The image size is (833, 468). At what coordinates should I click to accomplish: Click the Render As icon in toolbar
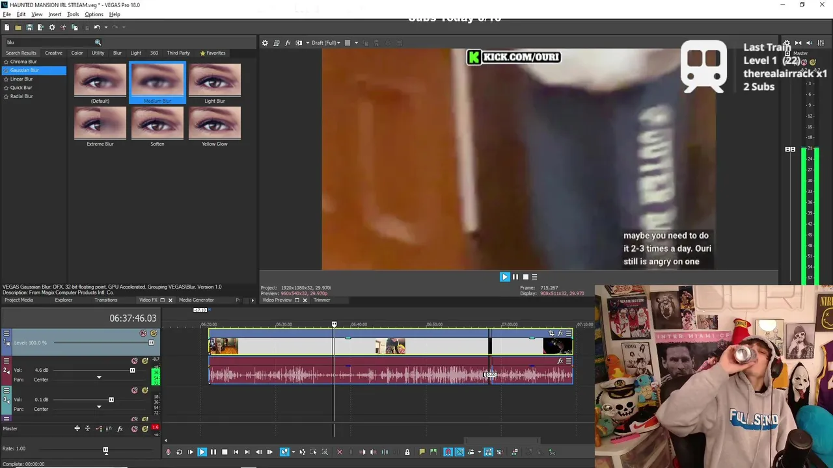40,27
